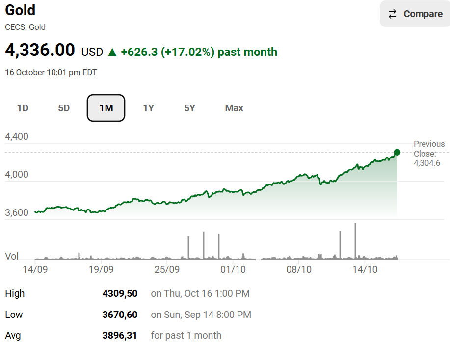Click the Avg value 3896,31

(120, 336)
